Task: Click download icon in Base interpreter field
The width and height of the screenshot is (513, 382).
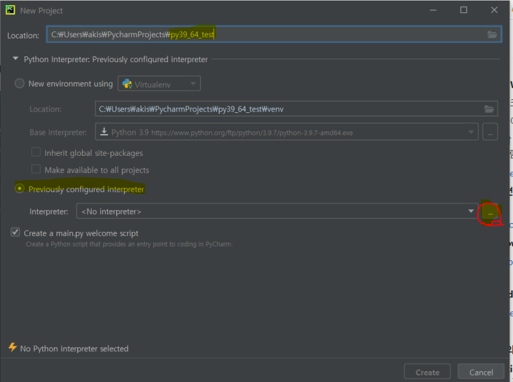Action: pyautogui.click(x=103, y=132)
